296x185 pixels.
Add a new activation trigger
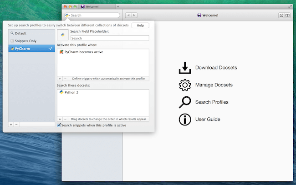[x=60, y=79]
